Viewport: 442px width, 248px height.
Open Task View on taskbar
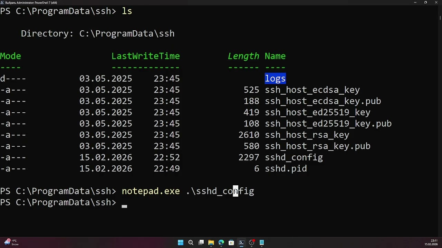[x=201, y=242]
